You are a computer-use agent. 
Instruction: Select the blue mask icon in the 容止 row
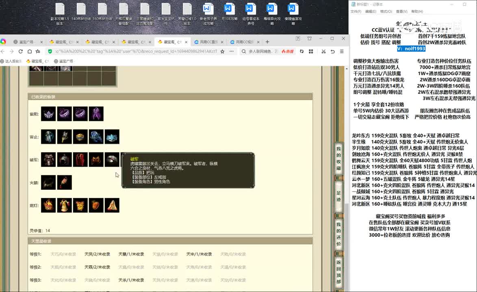112,137
